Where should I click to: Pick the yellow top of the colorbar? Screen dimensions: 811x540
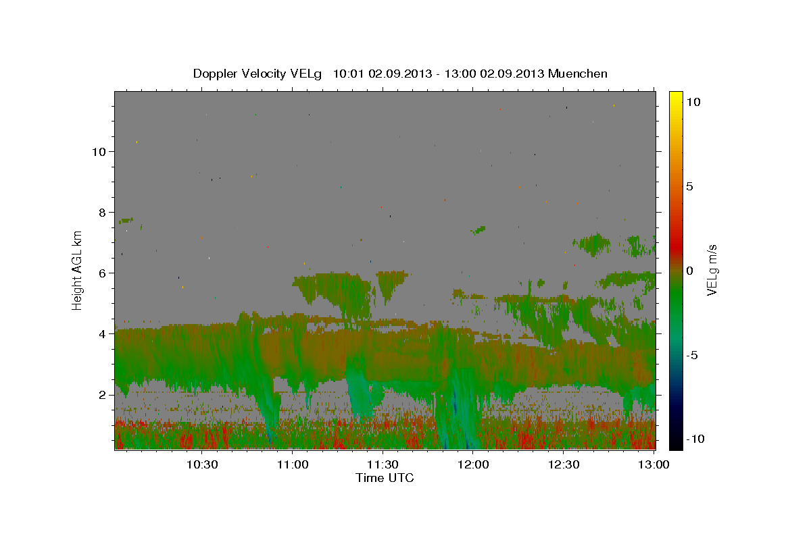[x=676, y=96]
